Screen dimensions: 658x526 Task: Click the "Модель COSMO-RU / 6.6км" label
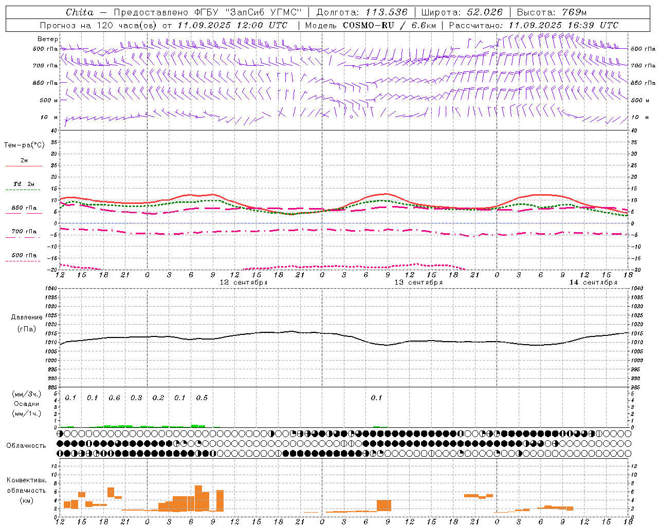point(371,25)
